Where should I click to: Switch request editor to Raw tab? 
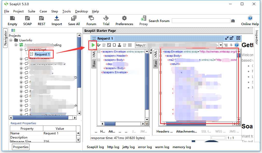click(x=94, y=64)
